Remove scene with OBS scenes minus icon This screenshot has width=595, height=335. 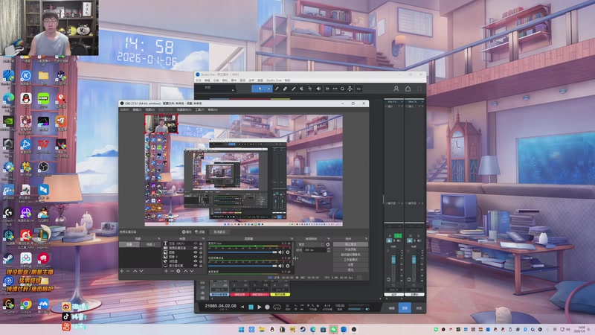[x=128, y=271]
